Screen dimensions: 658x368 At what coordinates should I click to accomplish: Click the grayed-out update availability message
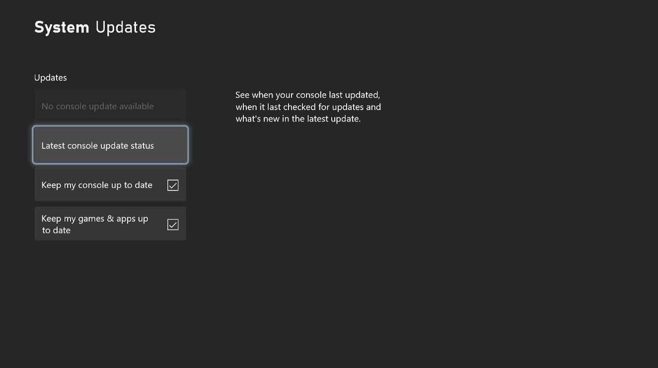[x=97, y=106]
